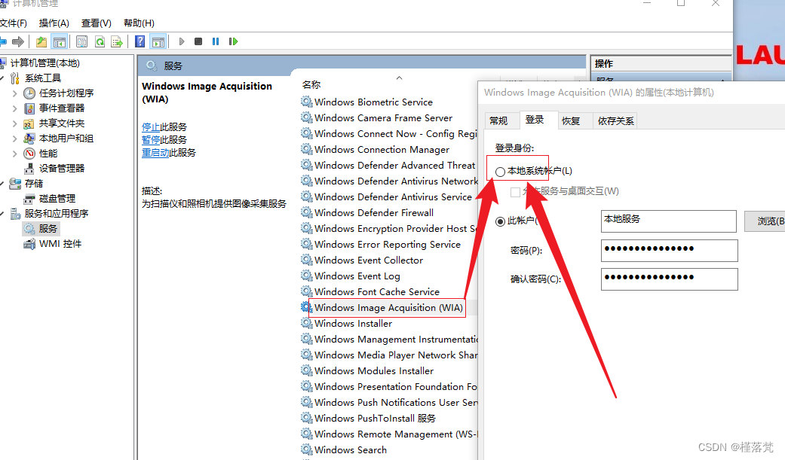Click the Stop Service square icon
This screenshot has width=785, height=460.
(198, 41)
